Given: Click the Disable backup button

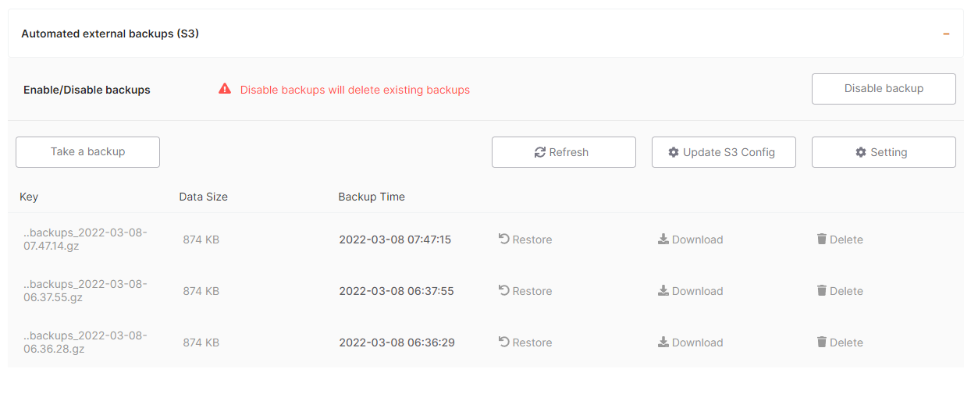Looking at the screenshot, I should pyautogui.click(x=884, y=89).
